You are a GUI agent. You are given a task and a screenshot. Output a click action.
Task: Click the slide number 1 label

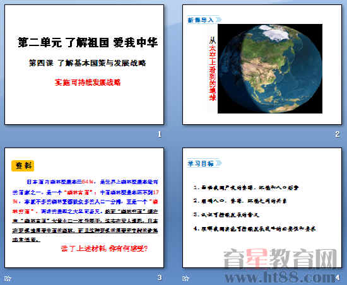[x=160, y=134]
